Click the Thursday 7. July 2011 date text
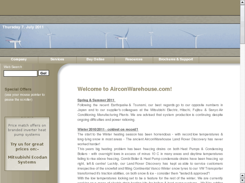The height and width of the screenshot is (183, 245). tap(23, 27)
